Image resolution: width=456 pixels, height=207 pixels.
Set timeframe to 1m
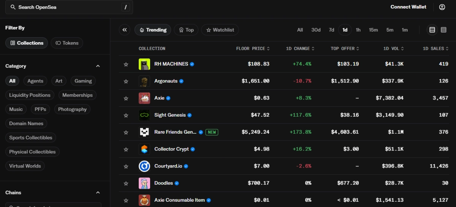pyautogui.click(x=405, y=30)
